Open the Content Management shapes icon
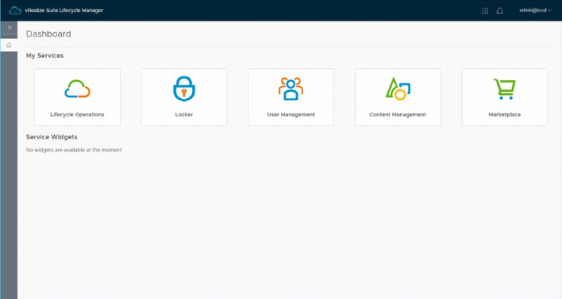This screenshot has height=299, width=562. pos(398,89)
